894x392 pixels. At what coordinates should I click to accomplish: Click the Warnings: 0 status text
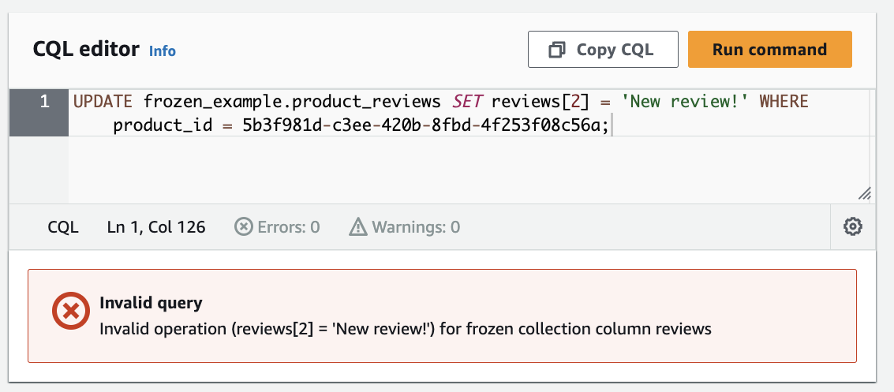coord(416,227)
